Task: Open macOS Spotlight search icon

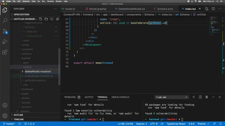Action: [217, 1]
